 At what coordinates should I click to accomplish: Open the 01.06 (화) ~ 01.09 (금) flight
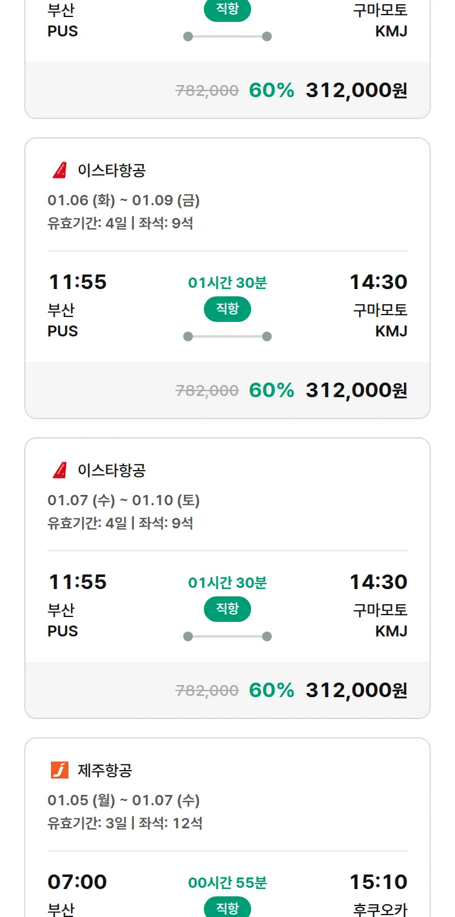coord(124,200)
